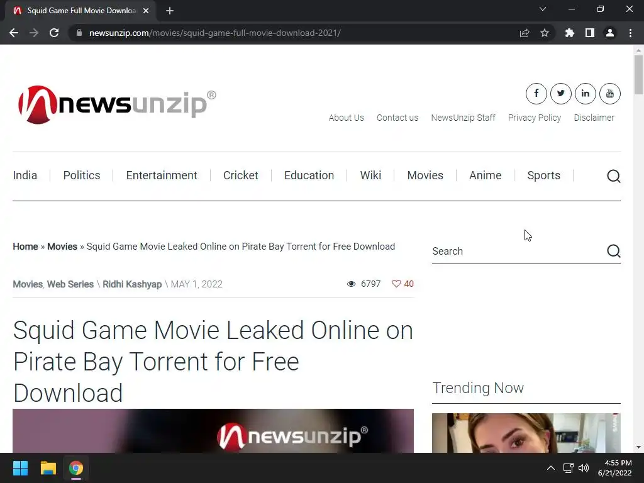This screenshot has height=483, width=644.
Task: Click the vertical scrollbar thumb
Action: [638, 75]
